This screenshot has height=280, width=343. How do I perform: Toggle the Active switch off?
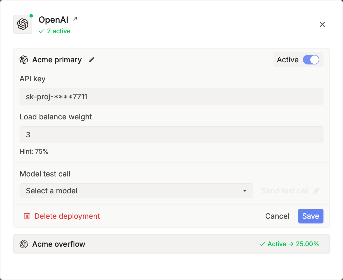pos(311,60)
